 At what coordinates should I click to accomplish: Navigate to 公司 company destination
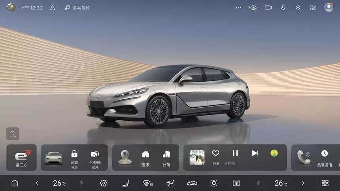coord(166,157)
